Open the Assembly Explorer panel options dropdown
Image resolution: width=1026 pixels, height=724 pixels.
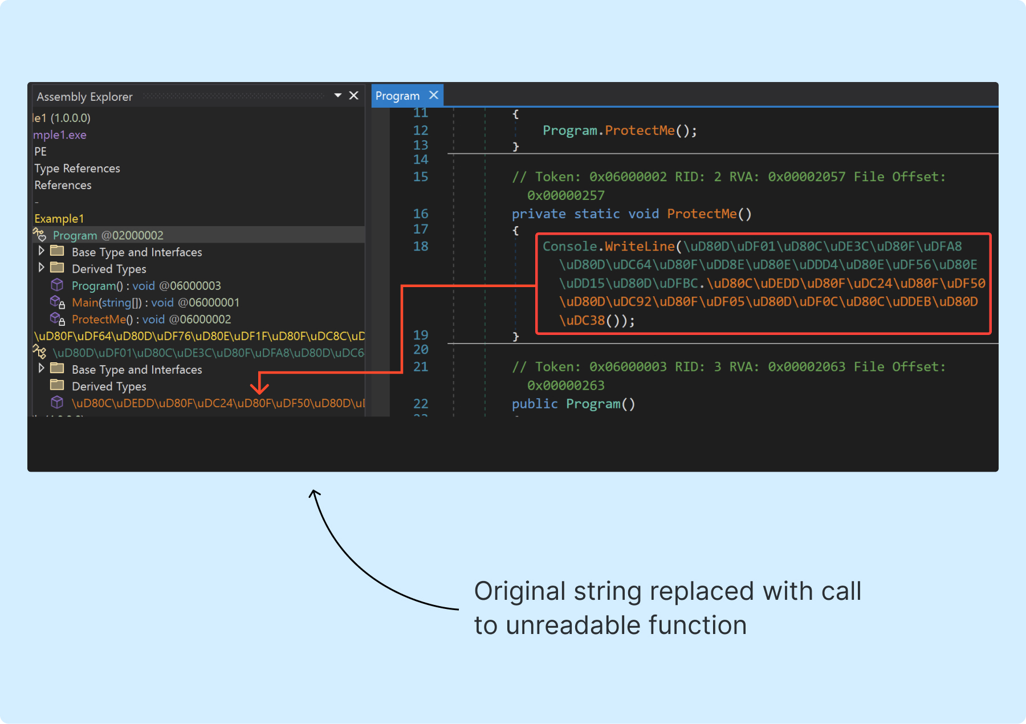point(337,96)
